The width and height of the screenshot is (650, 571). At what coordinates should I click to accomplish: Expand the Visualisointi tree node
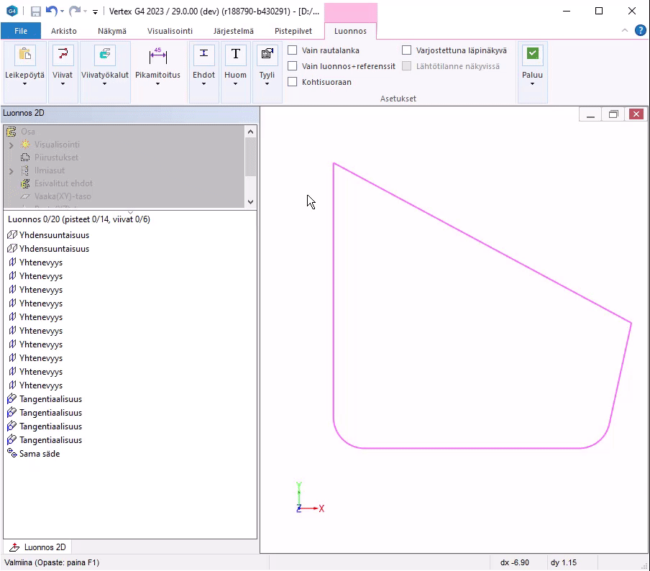[11, 145]
